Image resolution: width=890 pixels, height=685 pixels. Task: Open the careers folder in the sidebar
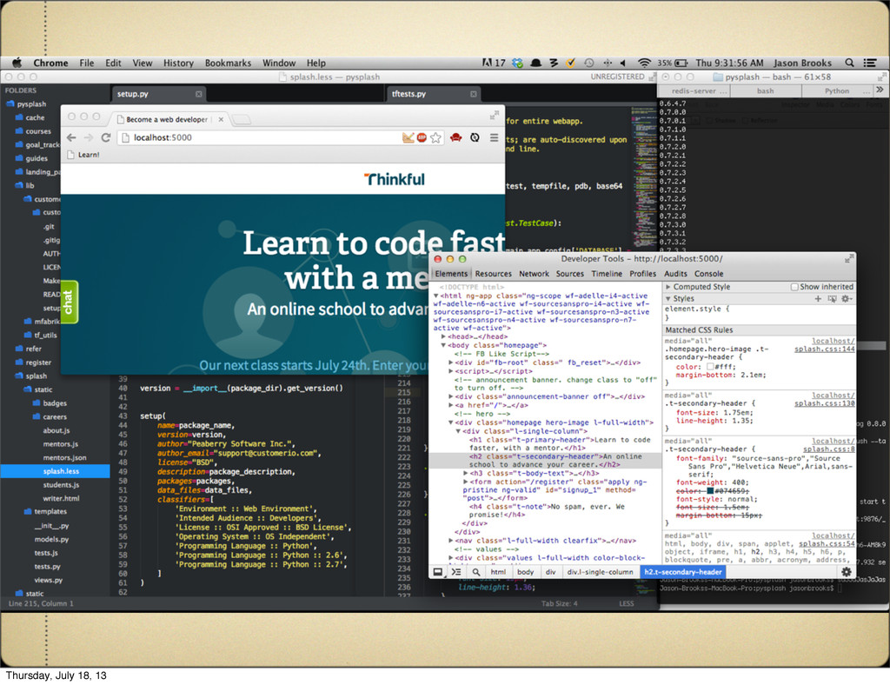56,416
